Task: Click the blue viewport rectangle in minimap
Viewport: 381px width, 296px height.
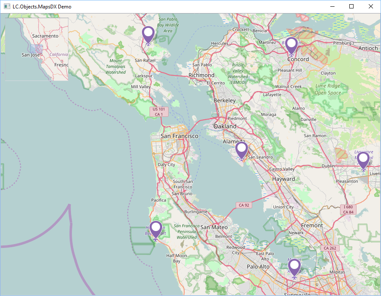Action: [x=36, y=49]
